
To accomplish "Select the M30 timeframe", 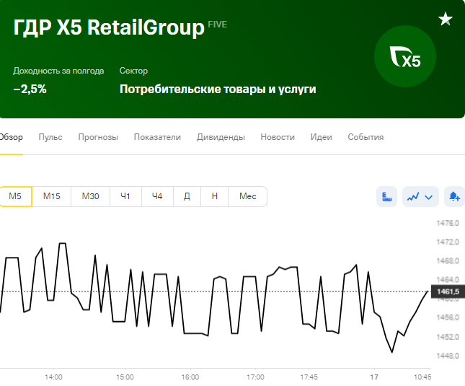I will 90,196.
